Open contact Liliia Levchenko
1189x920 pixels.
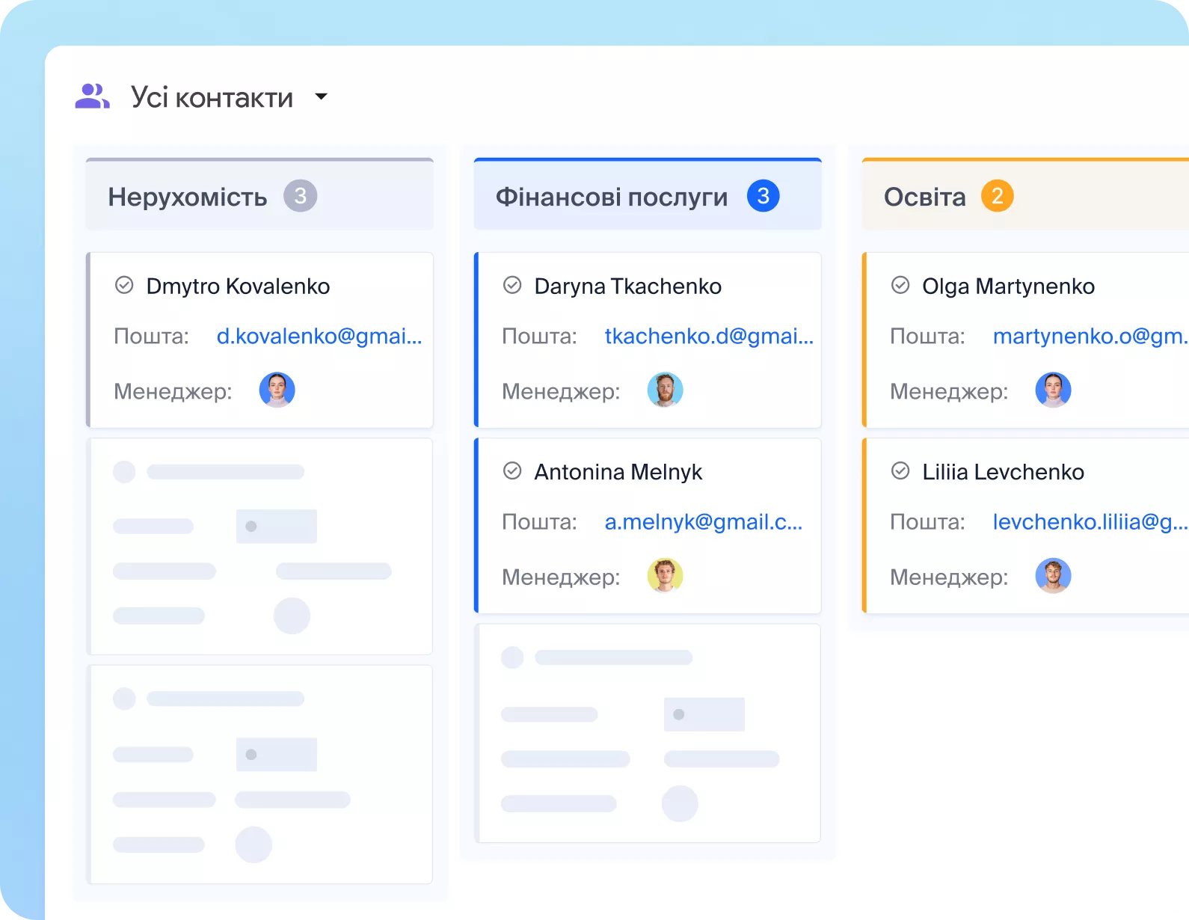[x=1003, y=472]
